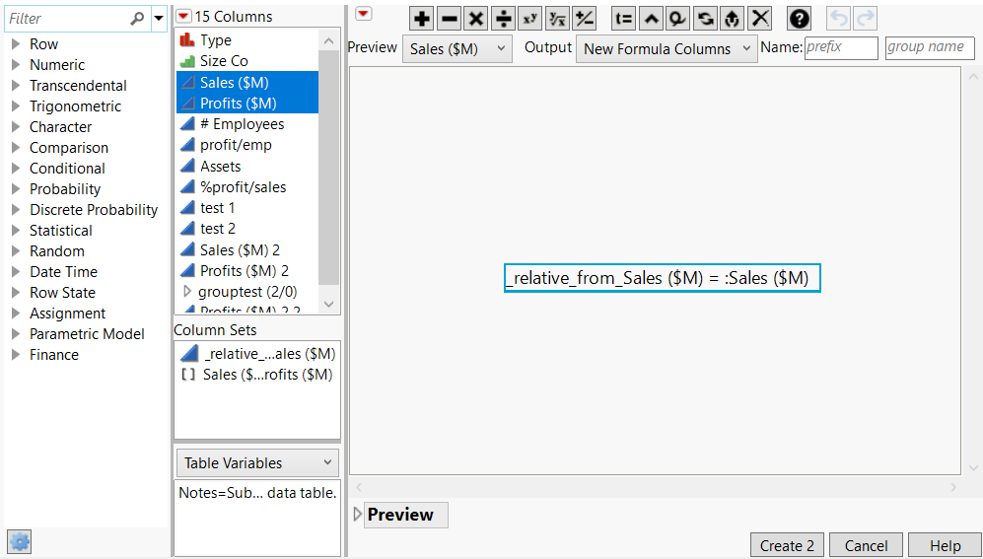The height and width of the screenshot is (559, 983).
Task: Open formula editor help question mark
Action: point(800,19)
